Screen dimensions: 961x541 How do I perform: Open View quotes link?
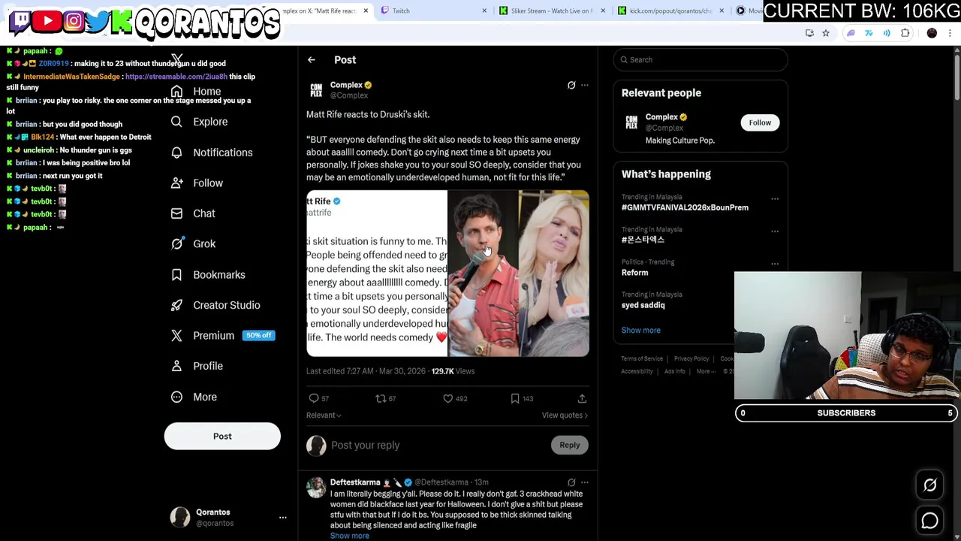click(x=565, y=416)
